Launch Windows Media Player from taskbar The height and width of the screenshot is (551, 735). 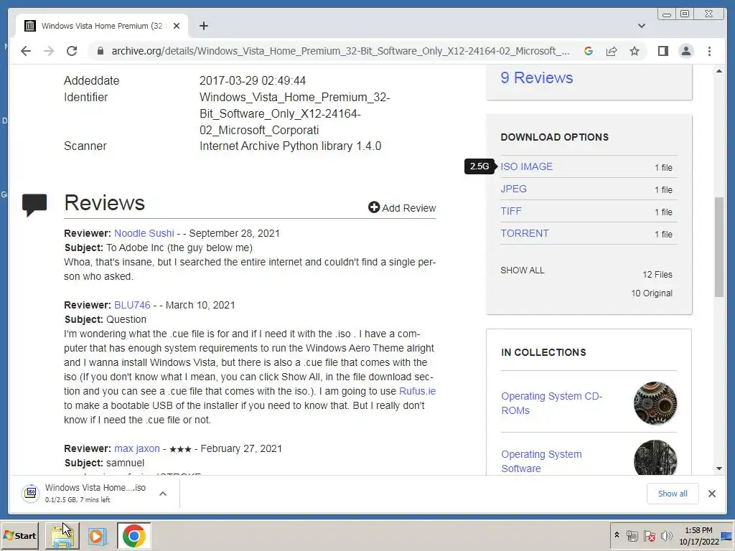coord(97,536)
